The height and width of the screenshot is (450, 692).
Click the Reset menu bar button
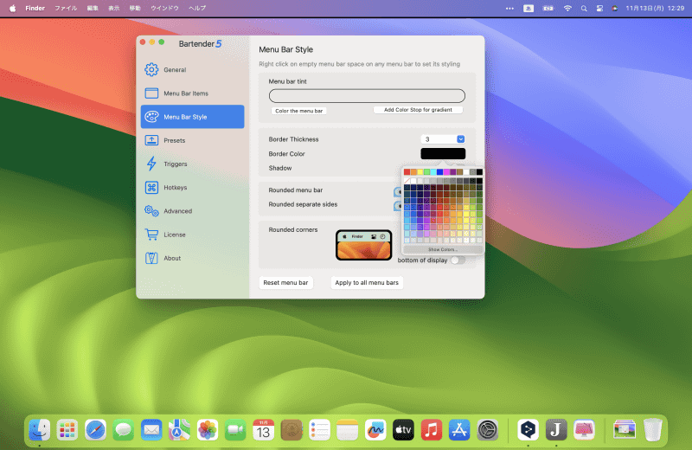tap(285, 283)
